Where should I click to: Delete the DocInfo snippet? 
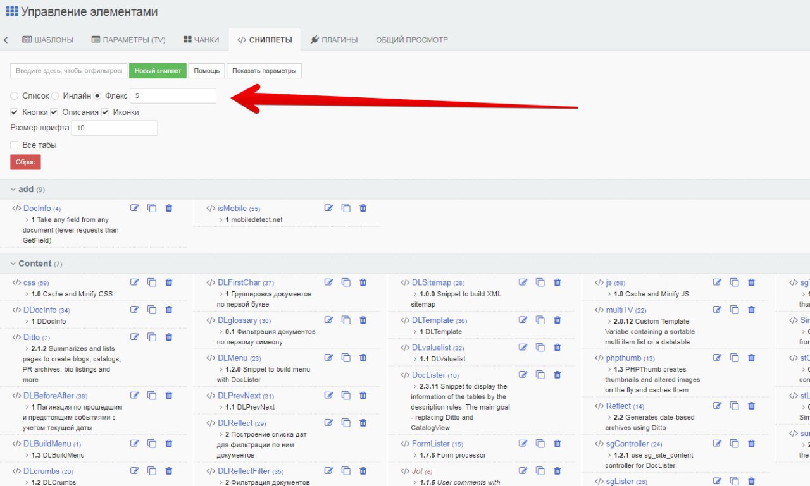click(x=169, y=208)
